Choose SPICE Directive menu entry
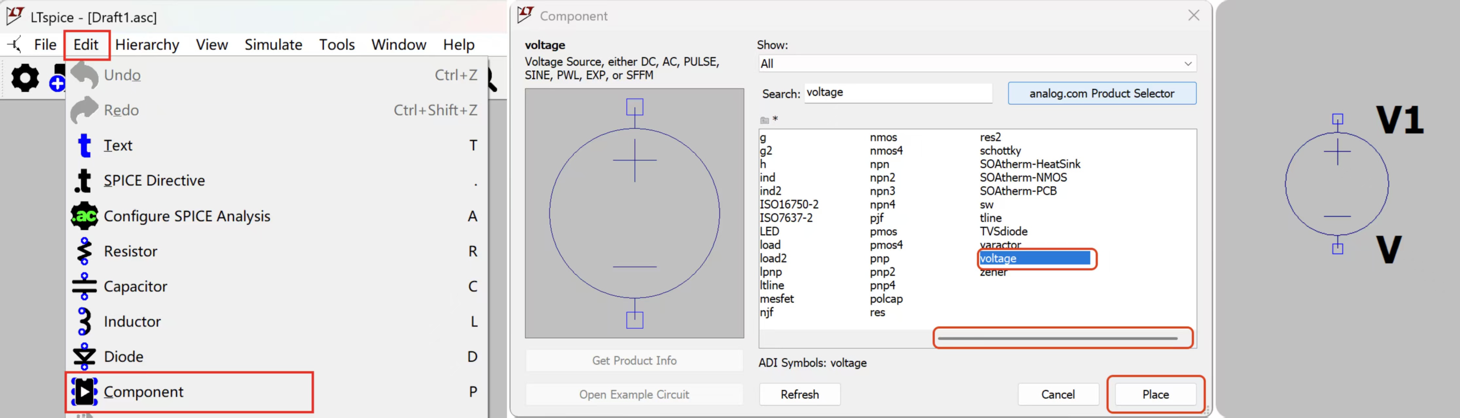Screen dimensions: 1460x418 coord(277,181)
